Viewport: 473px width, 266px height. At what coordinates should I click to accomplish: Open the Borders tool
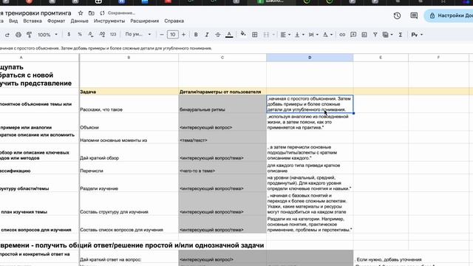pyautogui.click(x=254, y=35)
